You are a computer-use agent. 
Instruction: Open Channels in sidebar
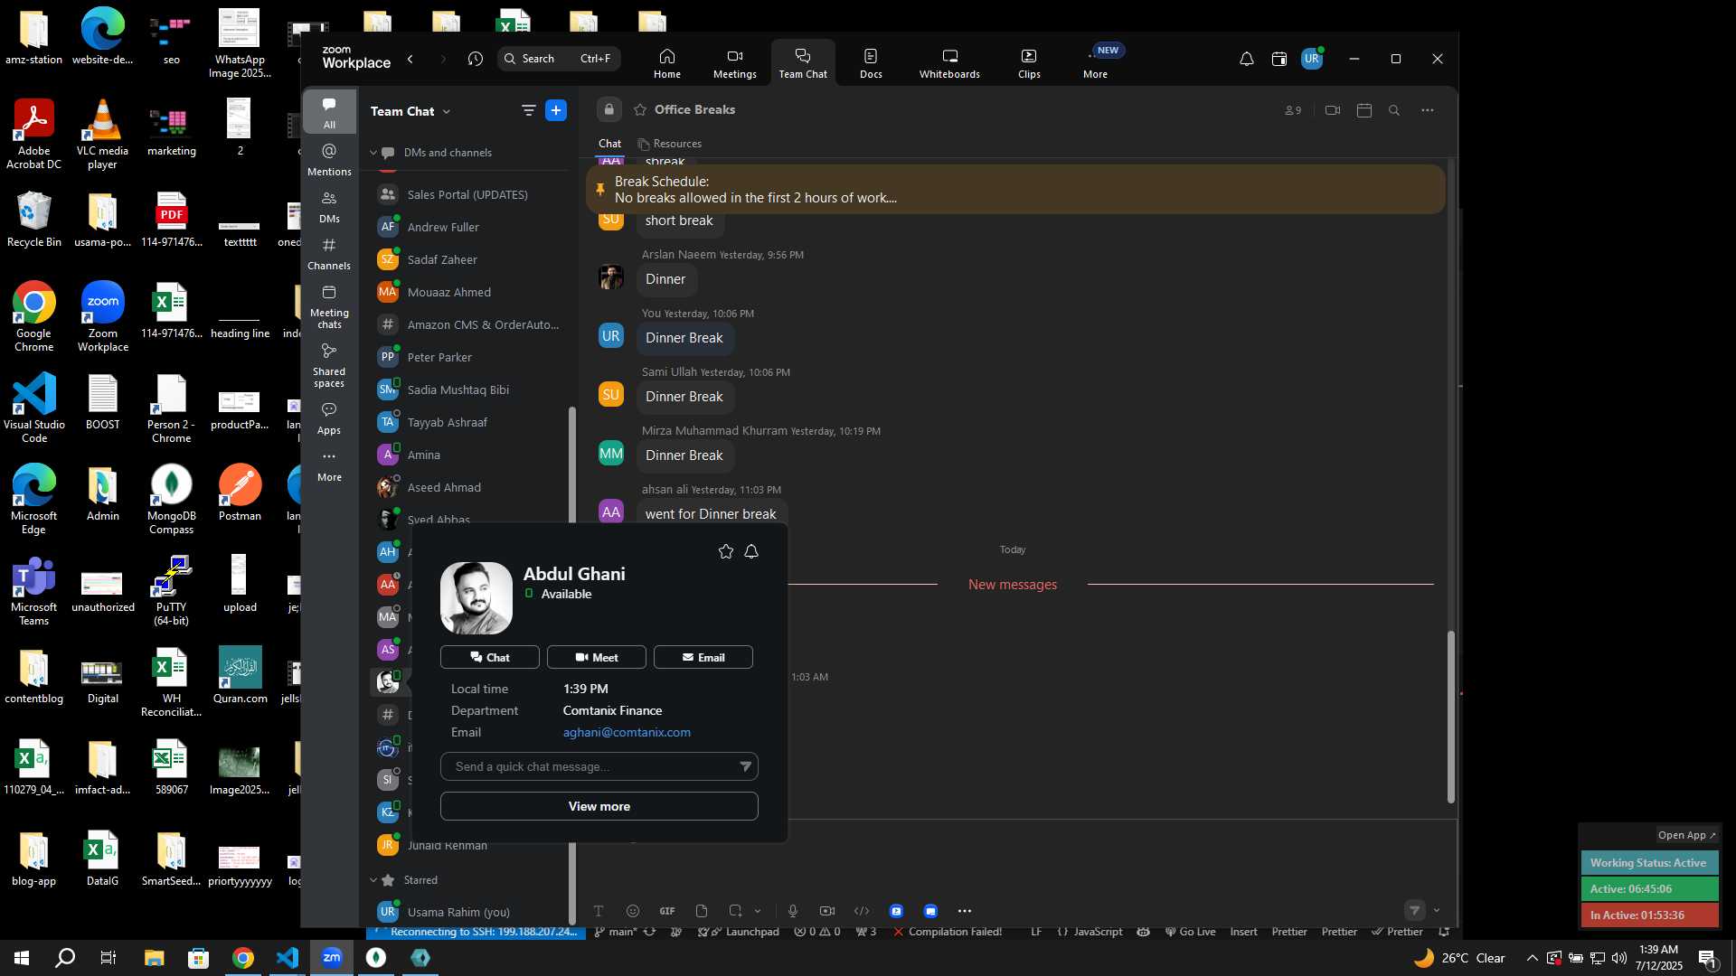329,253
